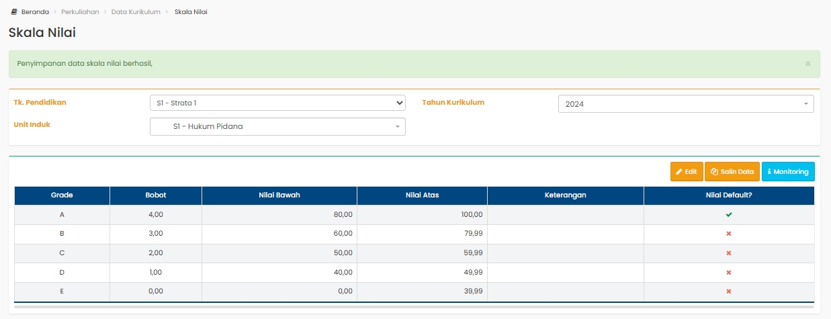This screenshot has height=319, width=831.
Task: Expand the Tahun Kurikulum 2024 selector
Action: (686, 104)
